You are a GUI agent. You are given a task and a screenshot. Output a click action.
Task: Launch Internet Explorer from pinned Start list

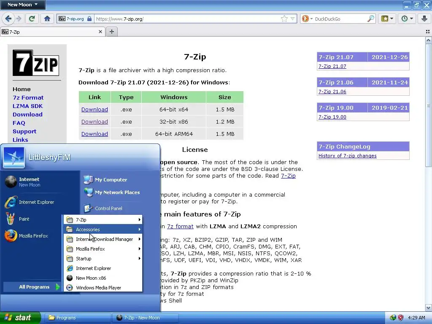click(40, 202)
